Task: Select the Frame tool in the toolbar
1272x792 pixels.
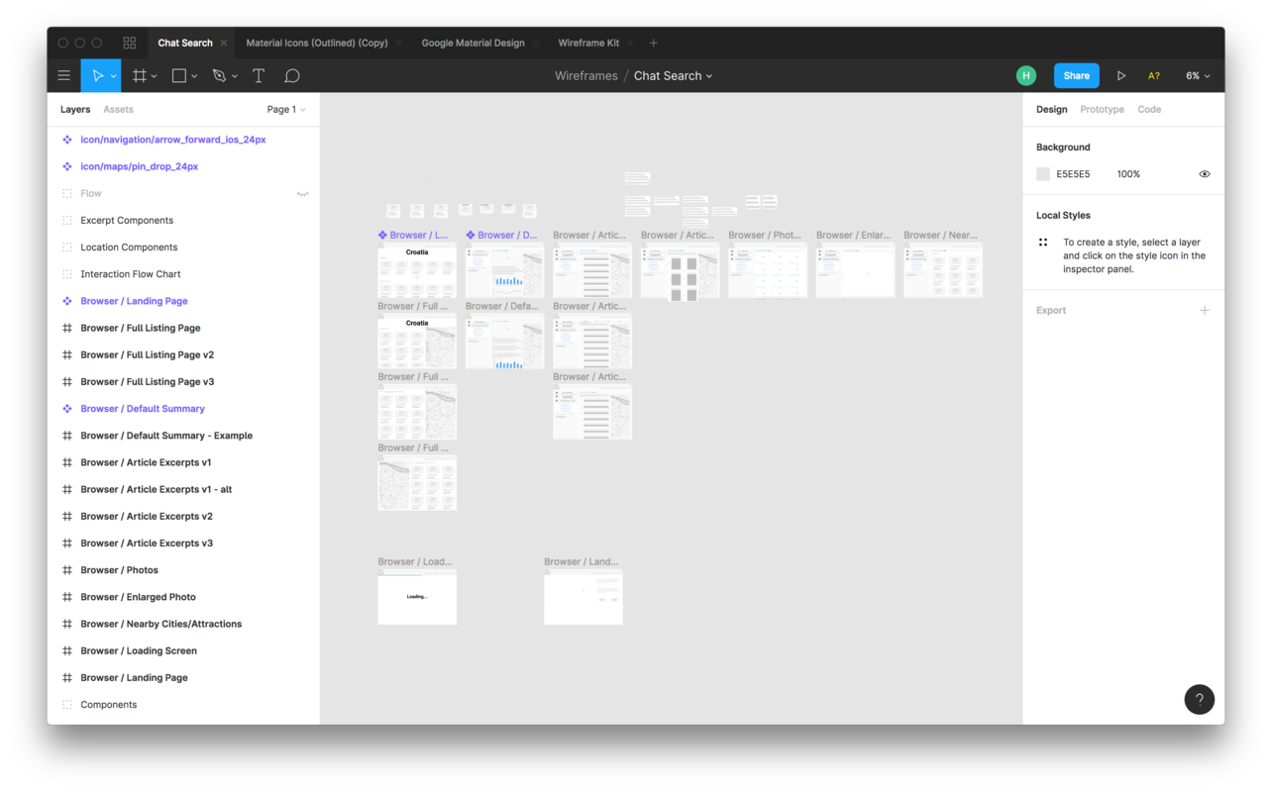Action: click(x=139, y=75)
